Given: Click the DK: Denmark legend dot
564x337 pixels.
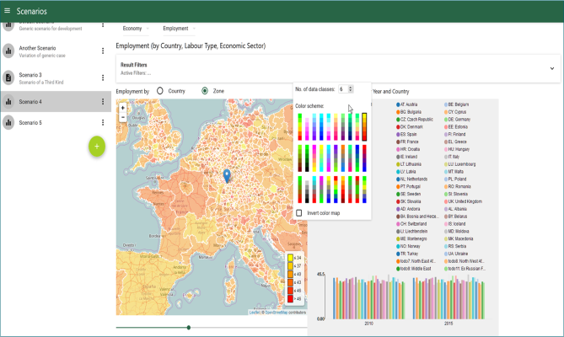Looking at the screenshot, I should click(398, 127).
